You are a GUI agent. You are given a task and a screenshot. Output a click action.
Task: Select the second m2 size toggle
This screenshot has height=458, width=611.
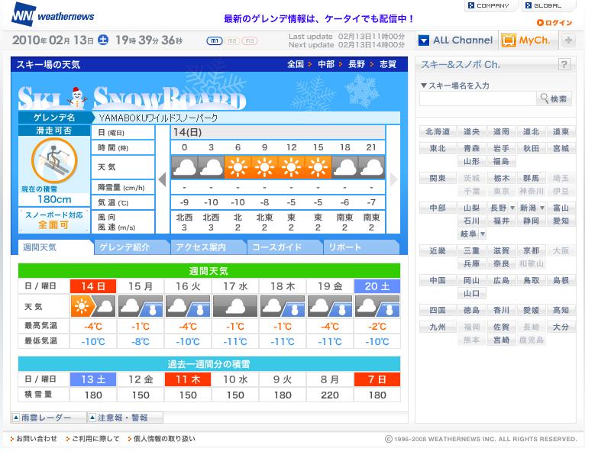(x=232, y=40)
